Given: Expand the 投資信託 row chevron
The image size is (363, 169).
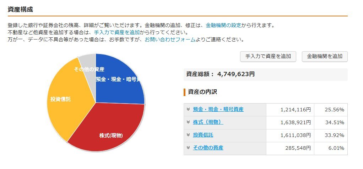Looking at the screenshot, I should pos(188,135).
